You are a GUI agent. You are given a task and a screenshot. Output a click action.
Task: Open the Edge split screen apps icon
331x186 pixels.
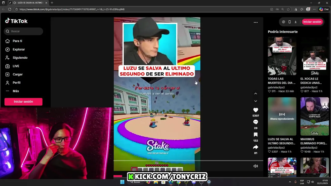272,9
